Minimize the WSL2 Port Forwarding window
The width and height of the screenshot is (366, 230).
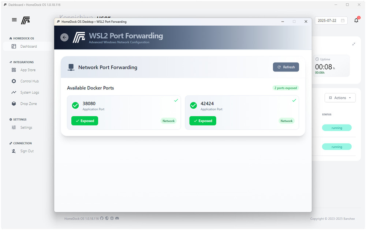tap(283, 22)
